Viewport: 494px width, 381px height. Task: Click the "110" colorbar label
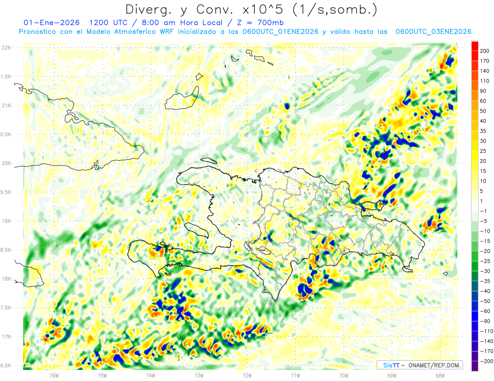coord(485,81)
